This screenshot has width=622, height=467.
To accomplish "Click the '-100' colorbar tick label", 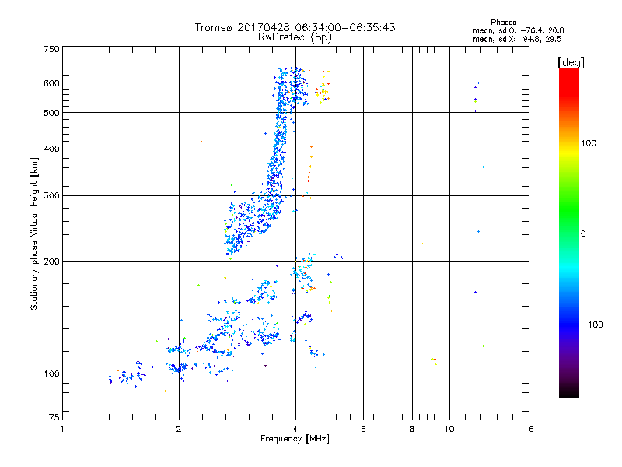I will (592, 325).
